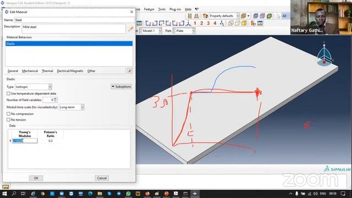This screenshot has height=198, width=352.
Task: Open the Help menu
Action: [x=188, y=9]
